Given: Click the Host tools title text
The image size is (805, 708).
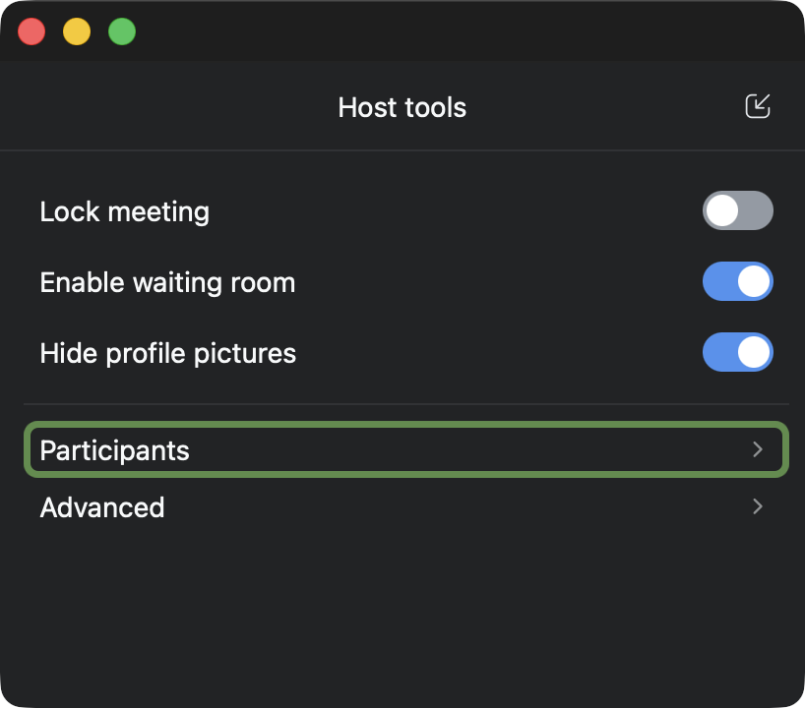Looking at the screenshot, I should point(402,107).
